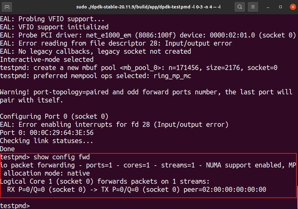Close the dpdk-testpmd terminal window
298x209 pixels.
click(x=292, y=7)
